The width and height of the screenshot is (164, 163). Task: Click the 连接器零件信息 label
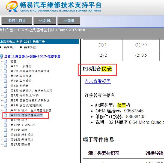100,95
